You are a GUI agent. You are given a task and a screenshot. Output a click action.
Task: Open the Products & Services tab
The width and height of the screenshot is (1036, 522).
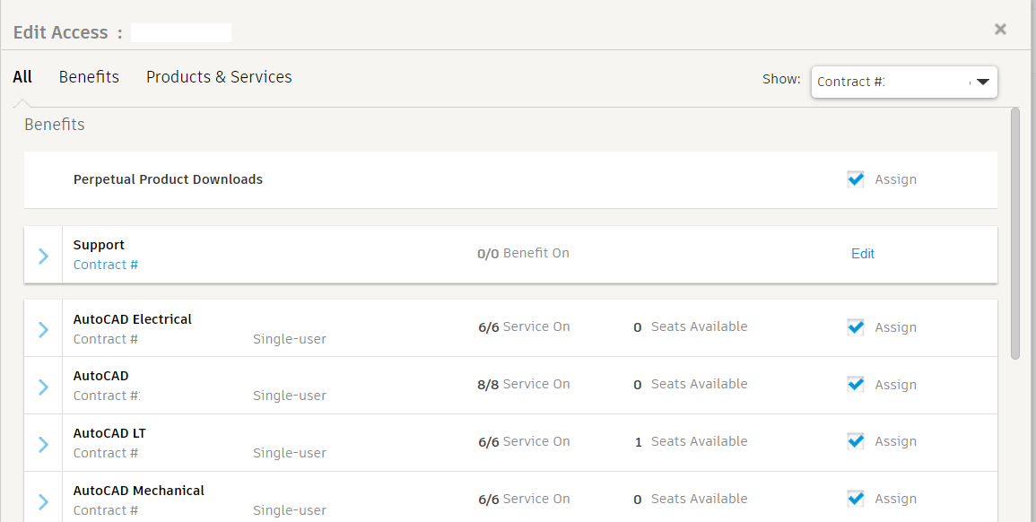point(219,77)
